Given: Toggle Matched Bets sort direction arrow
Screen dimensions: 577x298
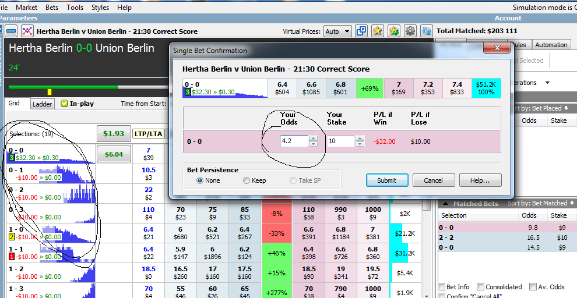Looking at the screenshot, I should 572,203.
